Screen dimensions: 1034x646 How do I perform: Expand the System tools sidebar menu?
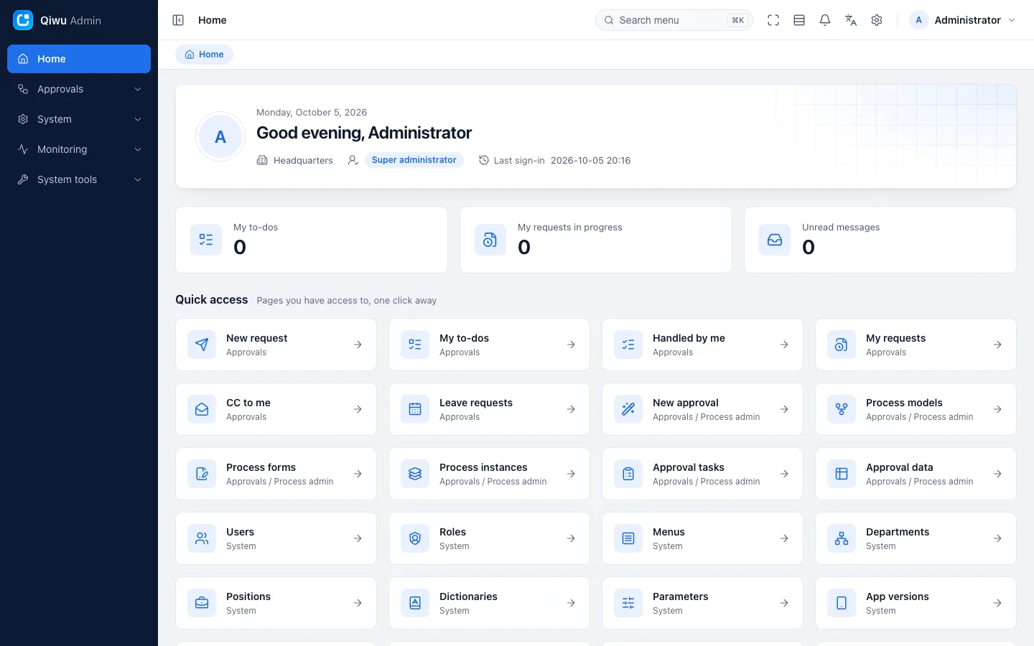(x=79, y=179)
